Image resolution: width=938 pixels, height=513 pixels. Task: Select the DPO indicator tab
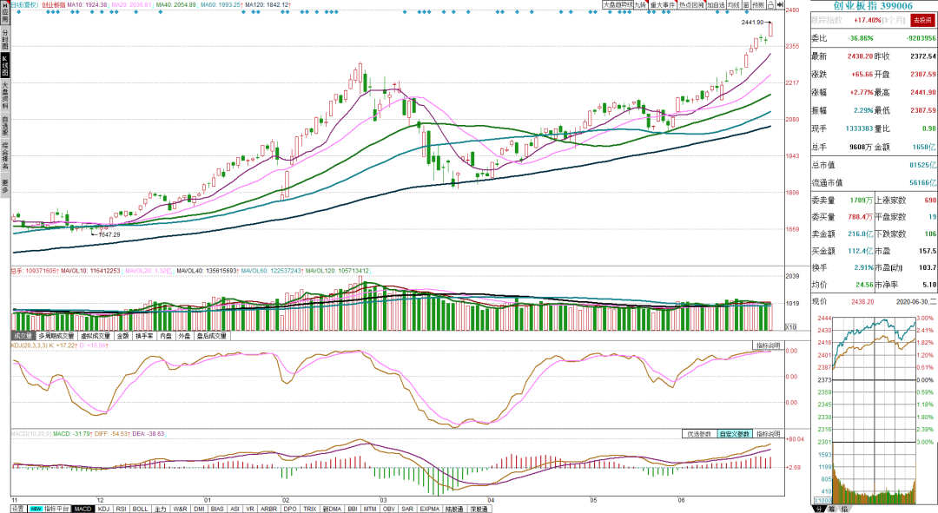click(x=290, y=509)
